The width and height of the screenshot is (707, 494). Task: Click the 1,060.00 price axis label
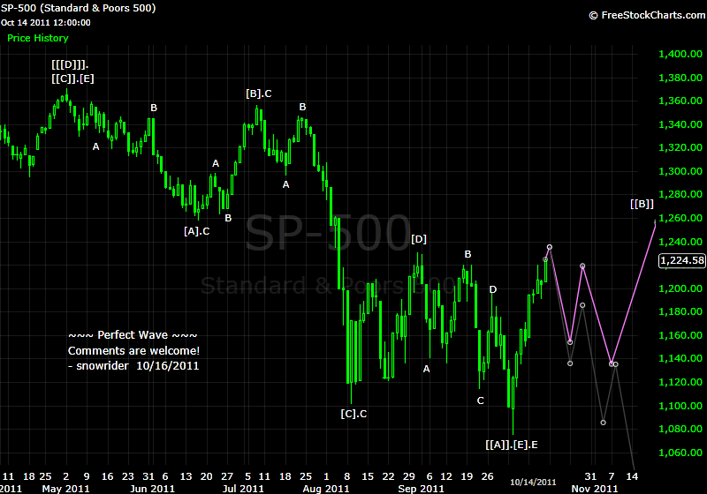(x=680, y=453)
